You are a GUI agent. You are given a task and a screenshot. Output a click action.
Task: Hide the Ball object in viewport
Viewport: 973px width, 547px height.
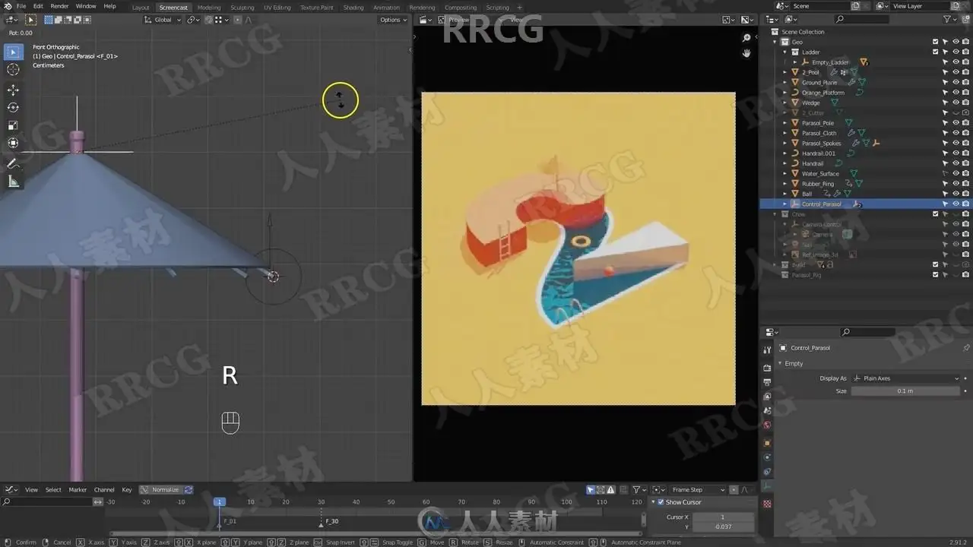pyautogui.click(x=956, y=194)
